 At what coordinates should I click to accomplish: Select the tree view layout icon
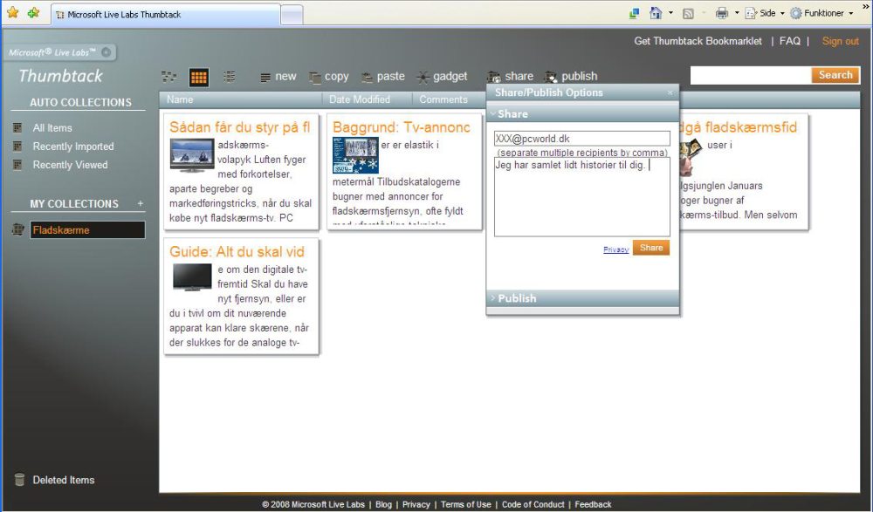click(x=168, y=77)
